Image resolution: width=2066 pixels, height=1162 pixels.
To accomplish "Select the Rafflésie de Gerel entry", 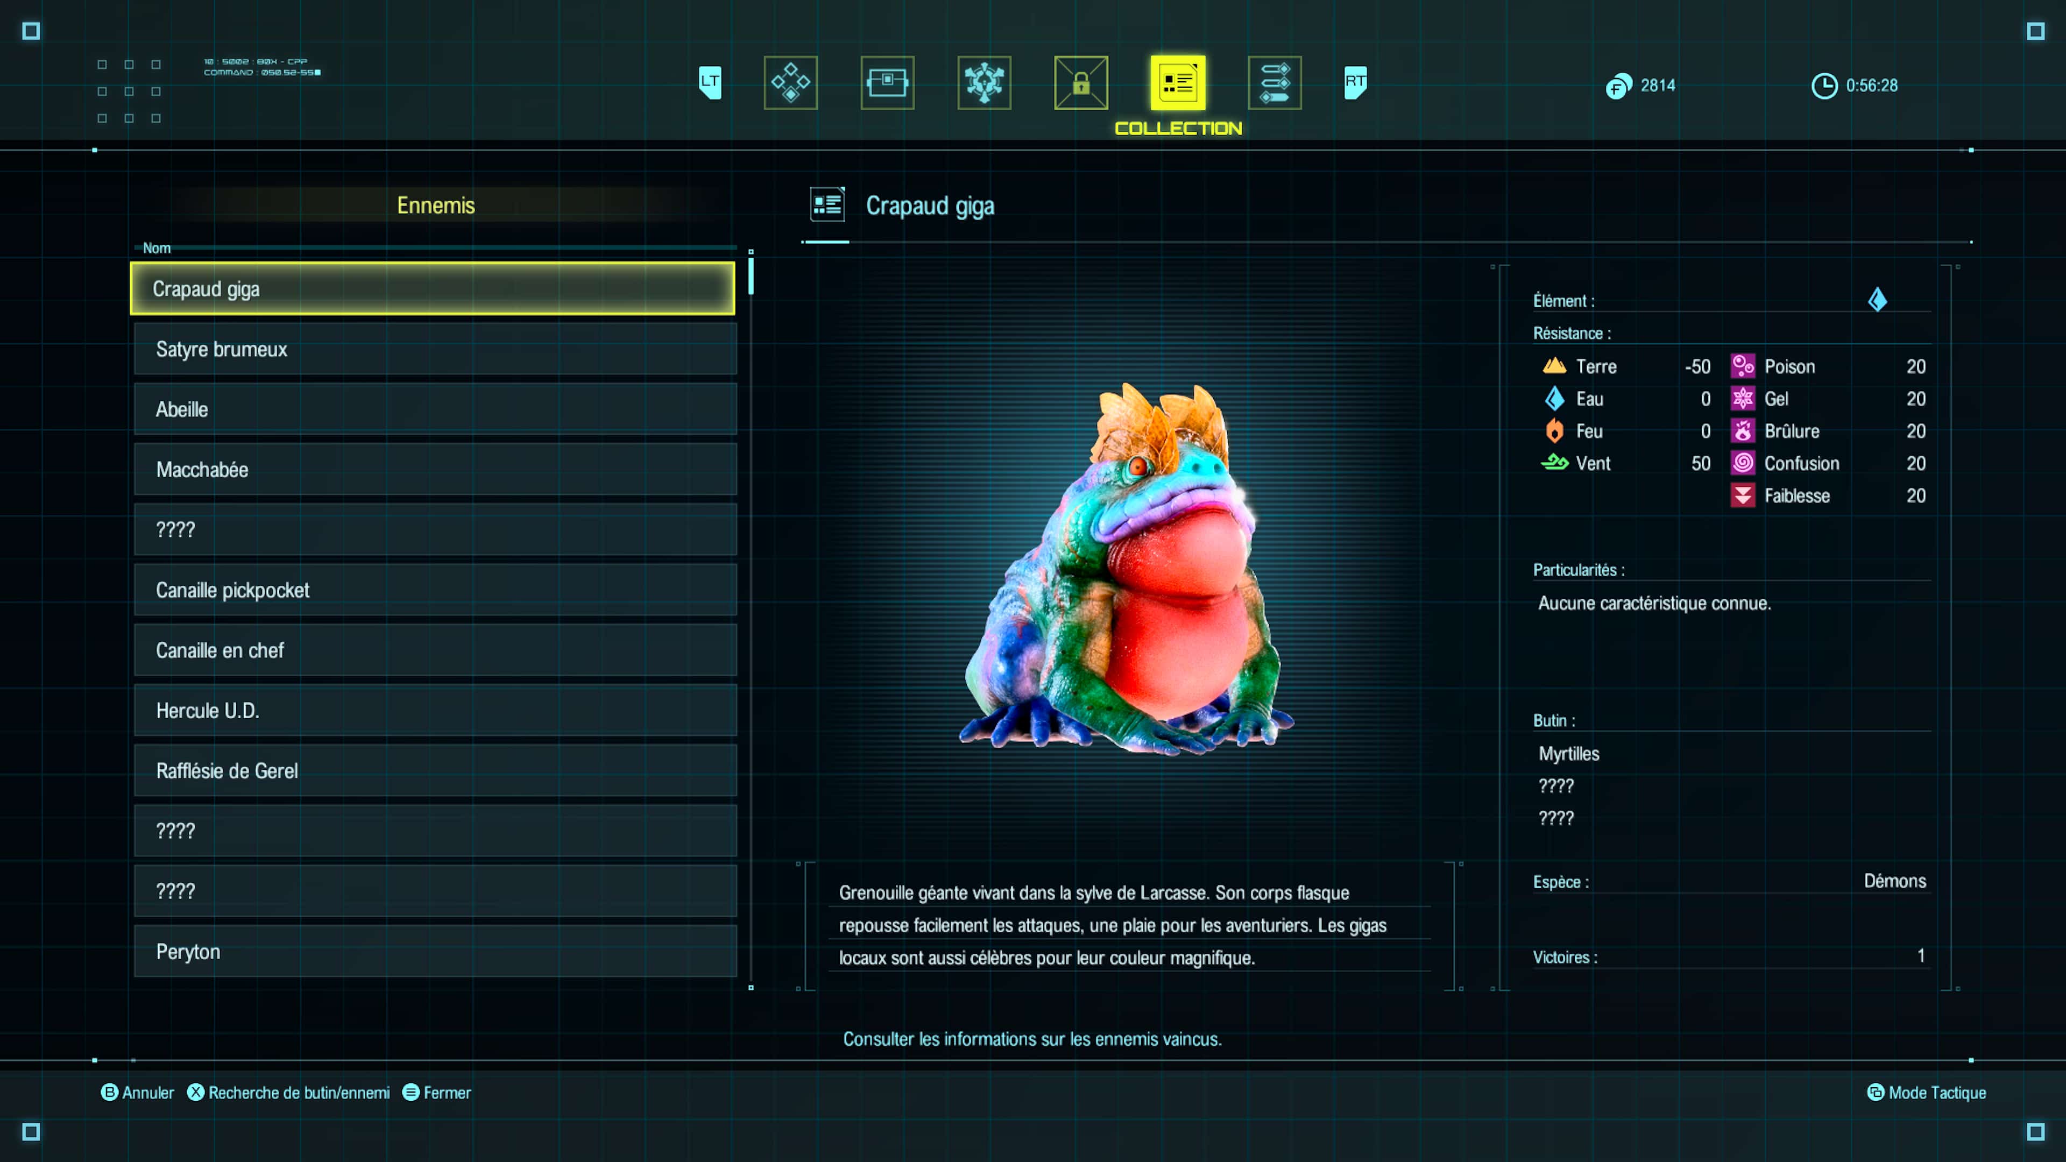I will (x=435, y=771).
